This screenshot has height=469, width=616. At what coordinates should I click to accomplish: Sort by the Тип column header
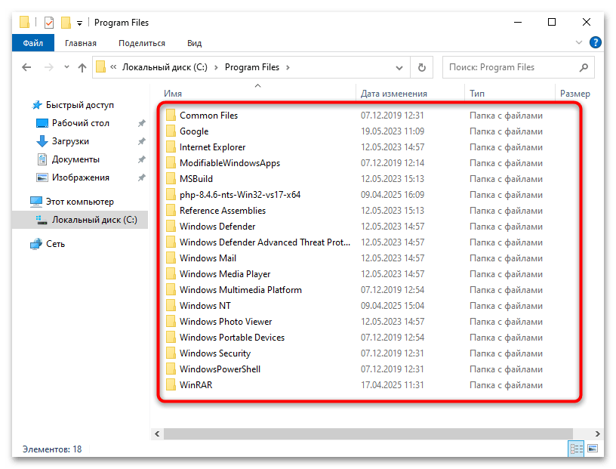(477, 94)
